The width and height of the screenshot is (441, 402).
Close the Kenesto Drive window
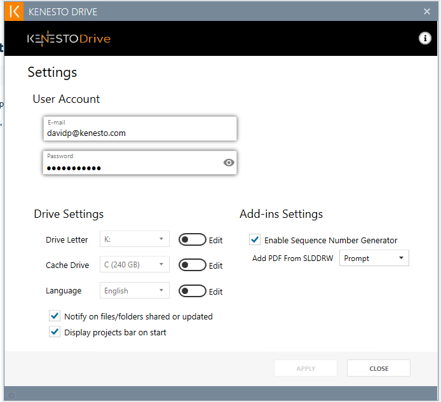426,11
